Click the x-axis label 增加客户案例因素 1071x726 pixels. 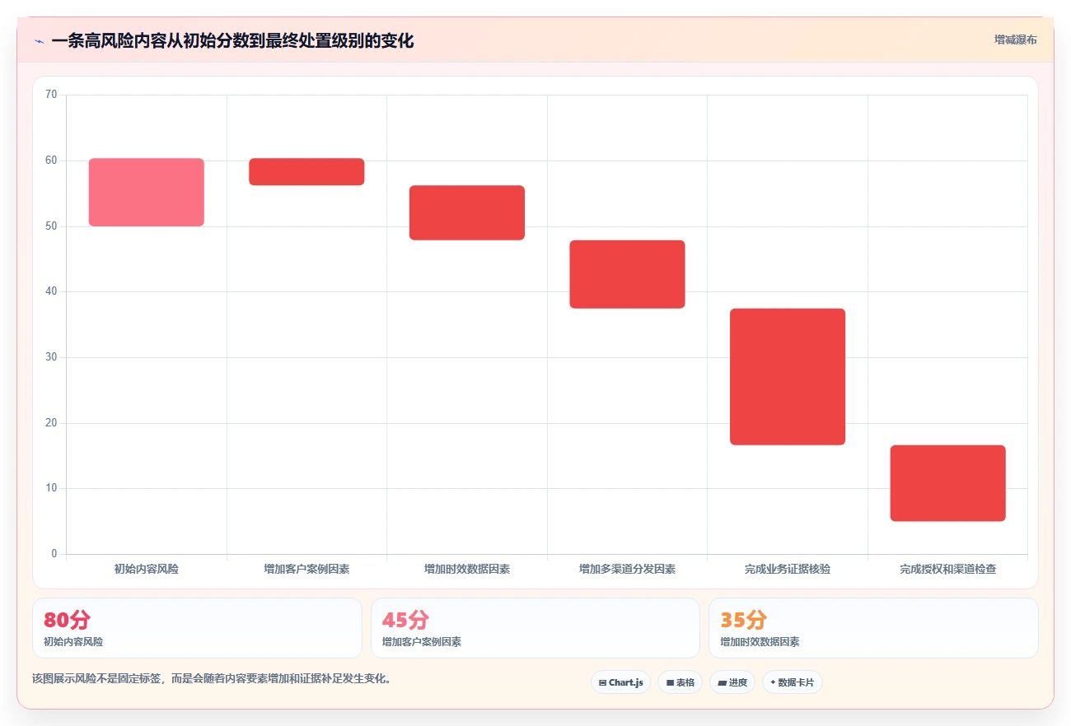306,569
